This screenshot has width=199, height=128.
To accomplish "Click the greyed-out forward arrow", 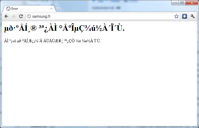I will point(14,16).
